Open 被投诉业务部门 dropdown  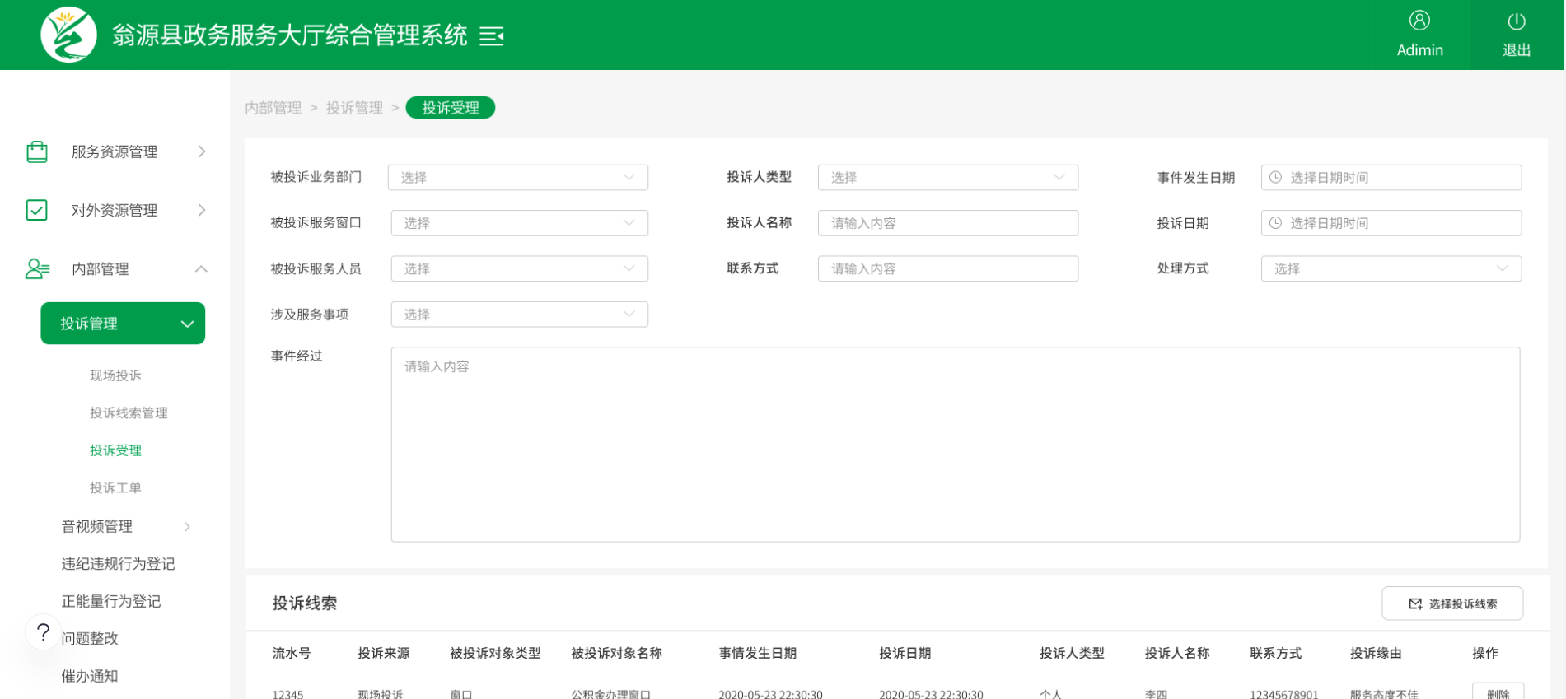pos(518,177)
